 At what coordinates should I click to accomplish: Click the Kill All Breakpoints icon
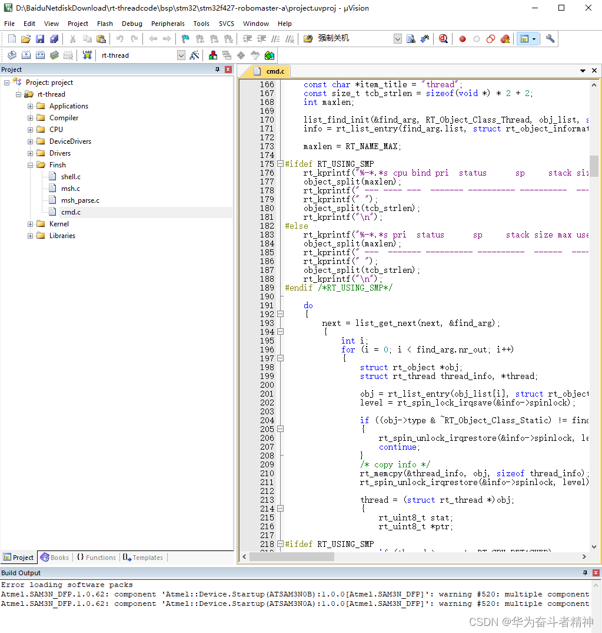click(505, 39)
